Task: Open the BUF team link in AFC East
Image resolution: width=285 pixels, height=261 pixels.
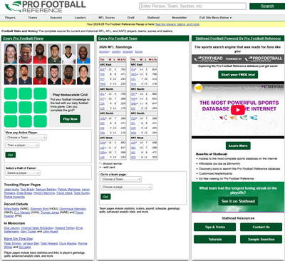Action: pyautogui.click(x=102, y=70)
